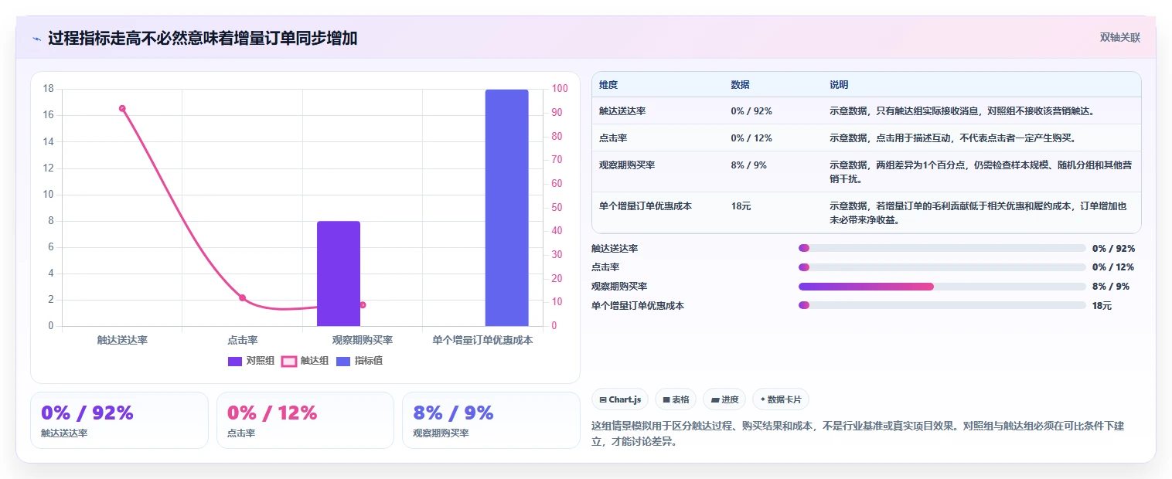Image resolution: width=1172 pixels, height=479 pixels.
Task: Click the line point above 触达送达率
Action: [122, 108]
